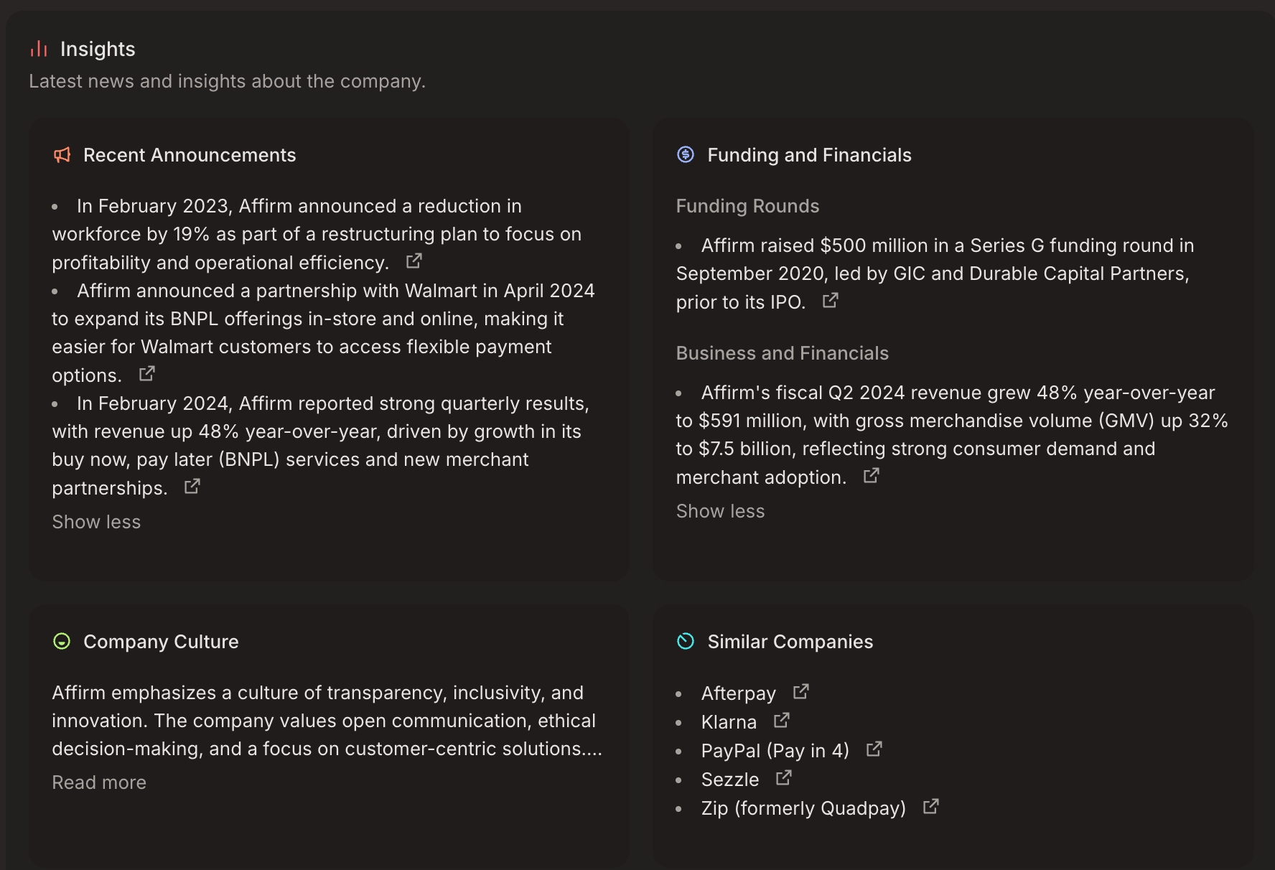The width and height of the screenshot is (1275, 870).
Task: Open the Sezzle external link
Action: 783,777
